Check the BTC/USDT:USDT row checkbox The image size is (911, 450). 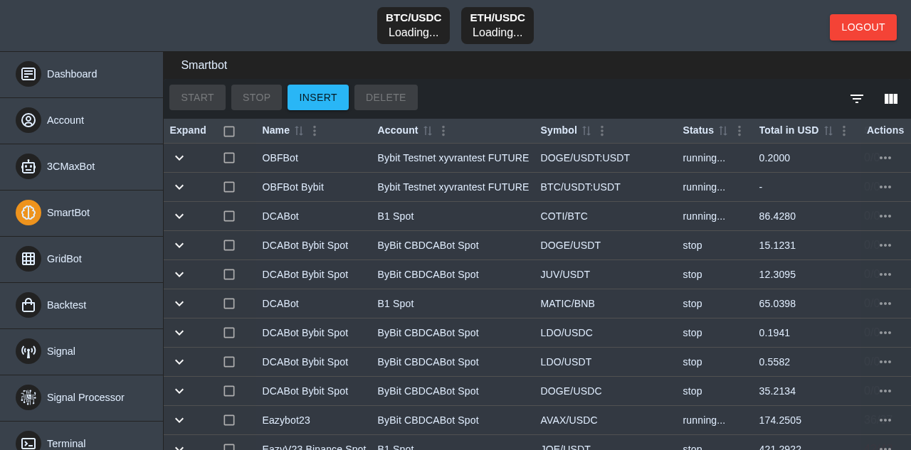[229, 187]
